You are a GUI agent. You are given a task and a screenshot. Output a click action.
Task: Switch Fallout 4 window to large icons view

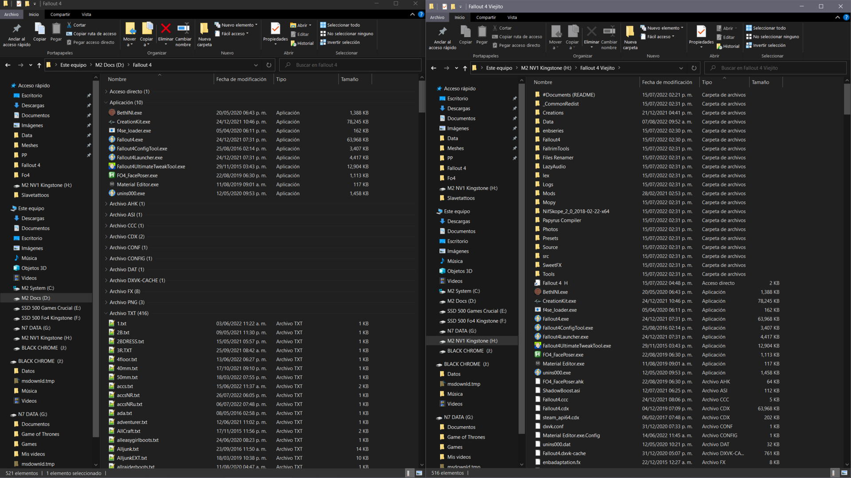click(419, 473)
